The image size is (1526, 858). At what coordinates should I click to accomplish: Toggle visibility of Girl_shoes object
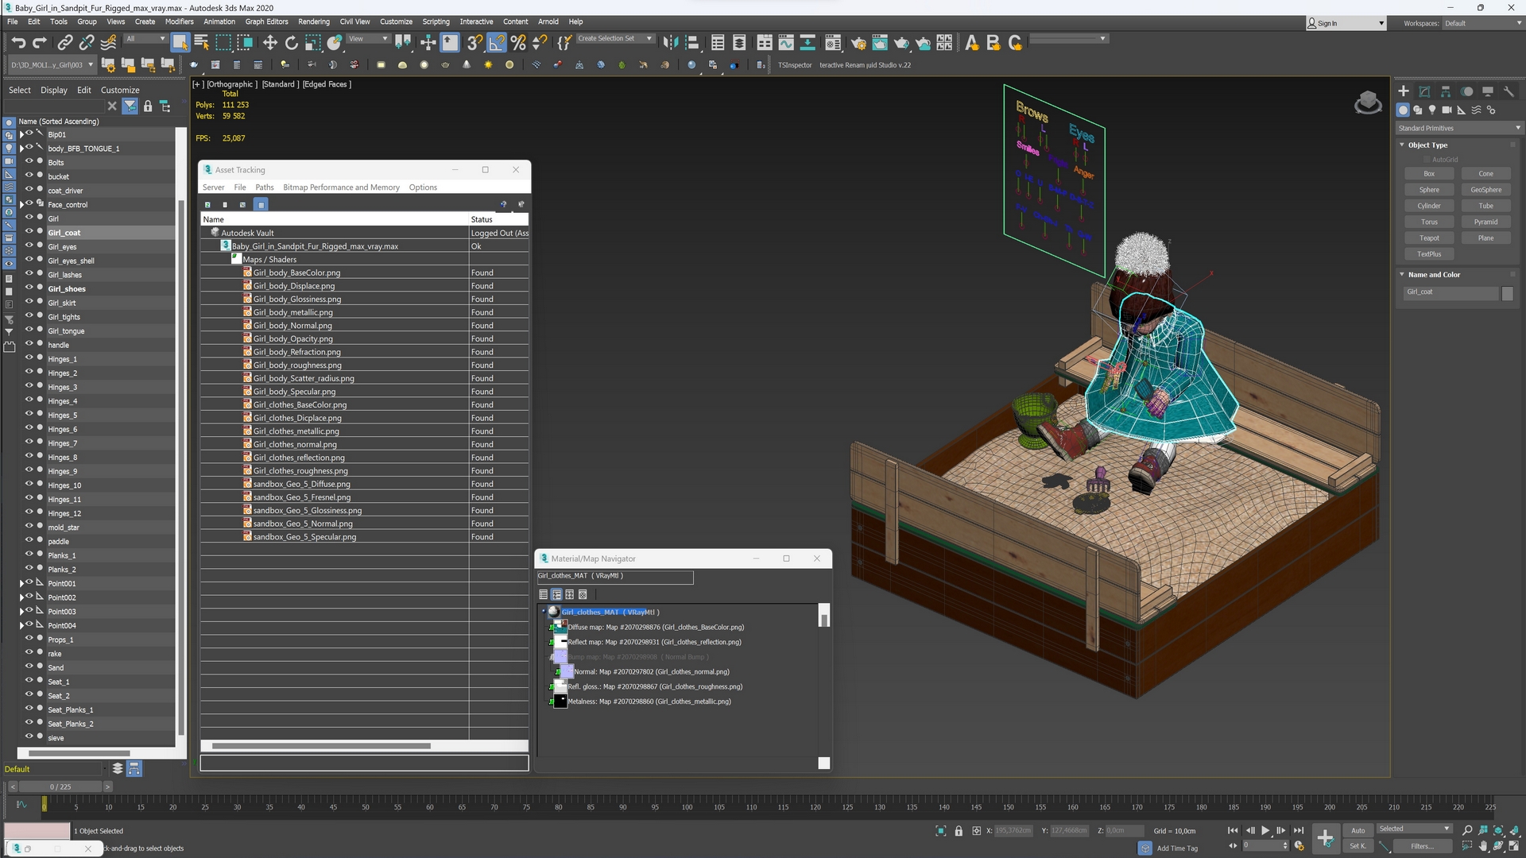[x=29, y=288]
